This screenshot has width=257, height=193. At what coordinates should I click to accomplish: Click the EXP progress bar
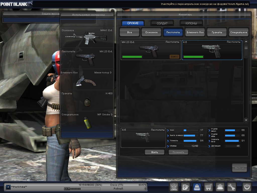click(x=85, y=189)
